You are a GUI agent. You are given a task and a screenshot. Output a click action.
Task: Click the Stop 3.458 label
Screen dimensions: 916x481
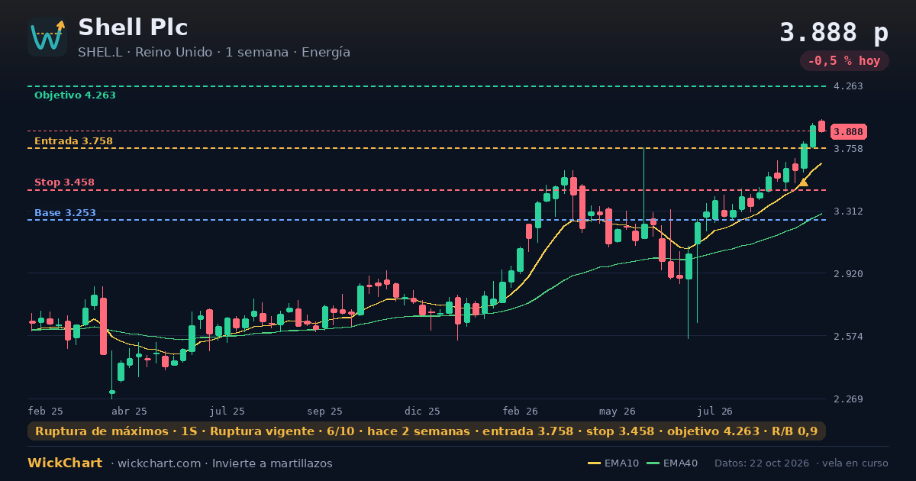tap(64, 182)
